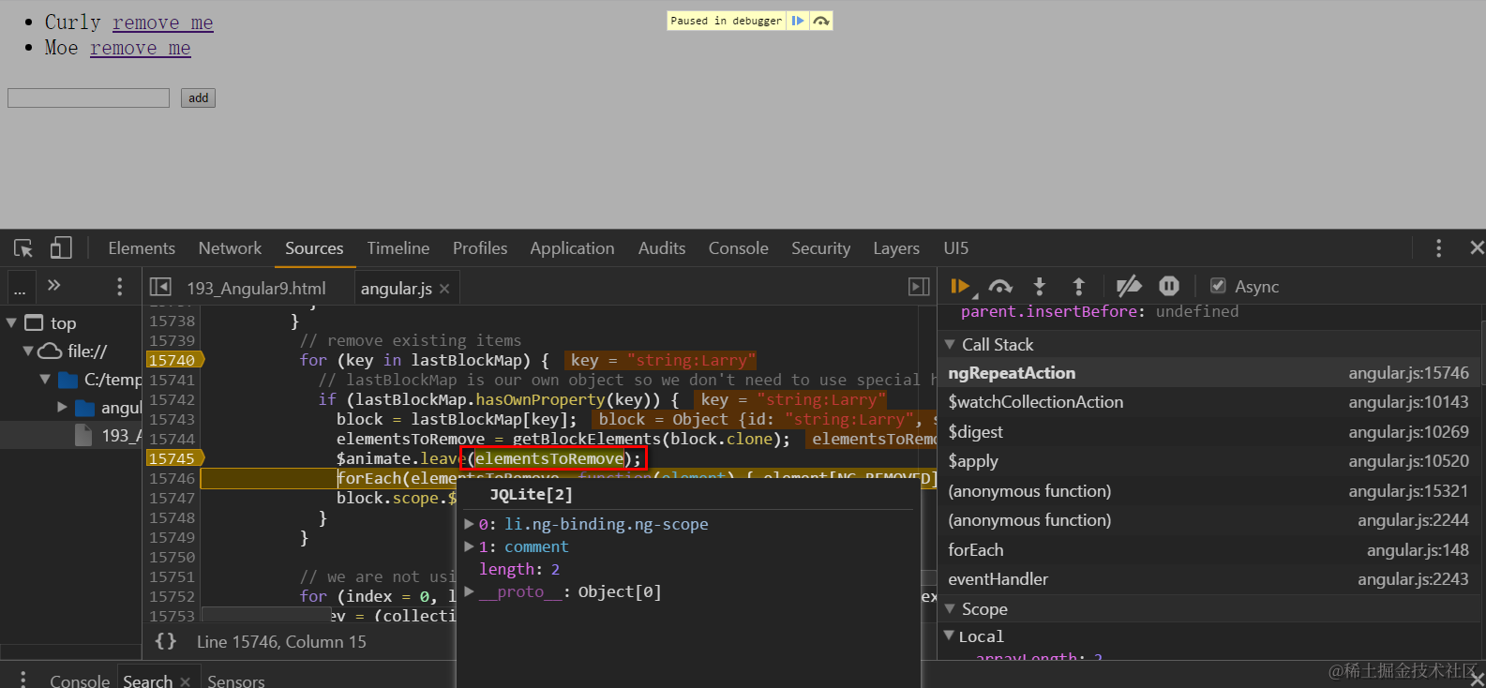
Task: Collapse the Call Stack section
Action: point(949,344)
